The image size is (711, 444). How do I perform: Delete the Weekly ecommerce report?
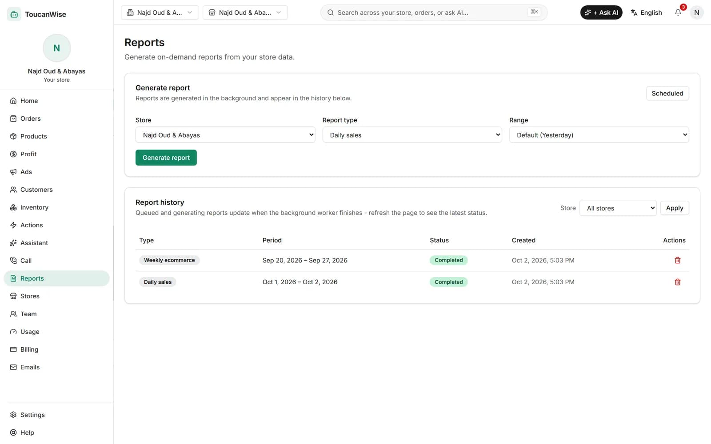[x=678, y=260]
